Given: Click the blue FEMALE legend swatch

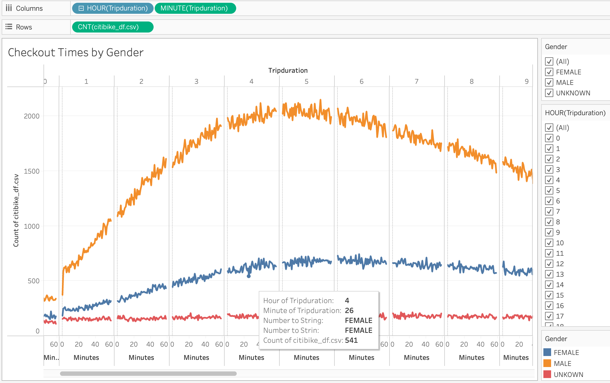Looking at the screenshot, I should point(547,352).
